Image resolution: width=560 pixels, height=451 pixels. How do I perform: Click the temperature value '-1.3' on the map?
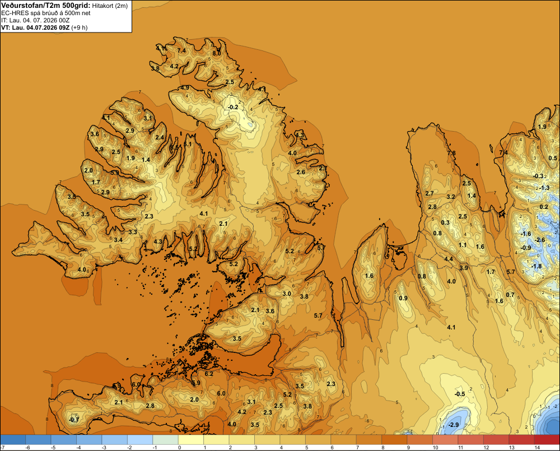(544, 188)
